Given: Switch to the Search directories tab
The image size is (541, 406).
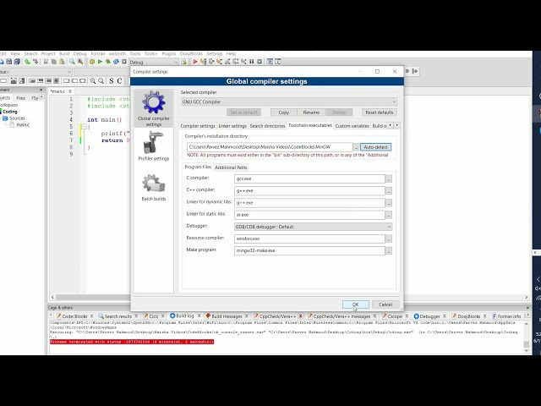Looking at the screenshot, I should coord(267,126).
